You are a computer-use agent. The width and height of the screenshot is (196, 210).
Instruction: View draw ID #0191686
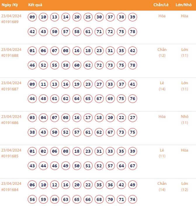10,123
